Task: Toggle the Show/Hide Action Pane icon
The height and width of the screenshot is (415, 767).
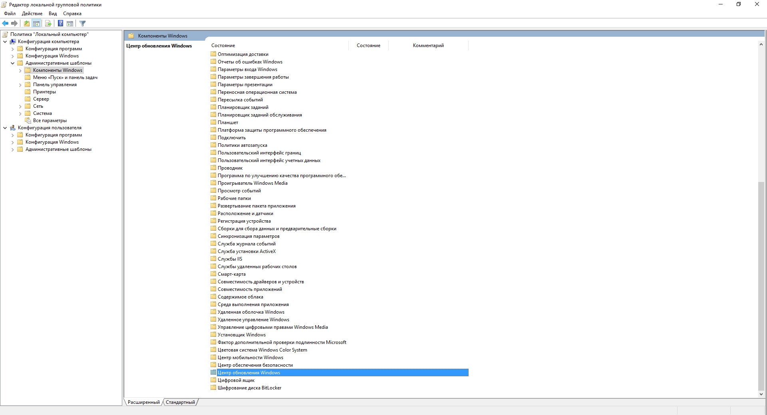Action: [x=70, y=24]
